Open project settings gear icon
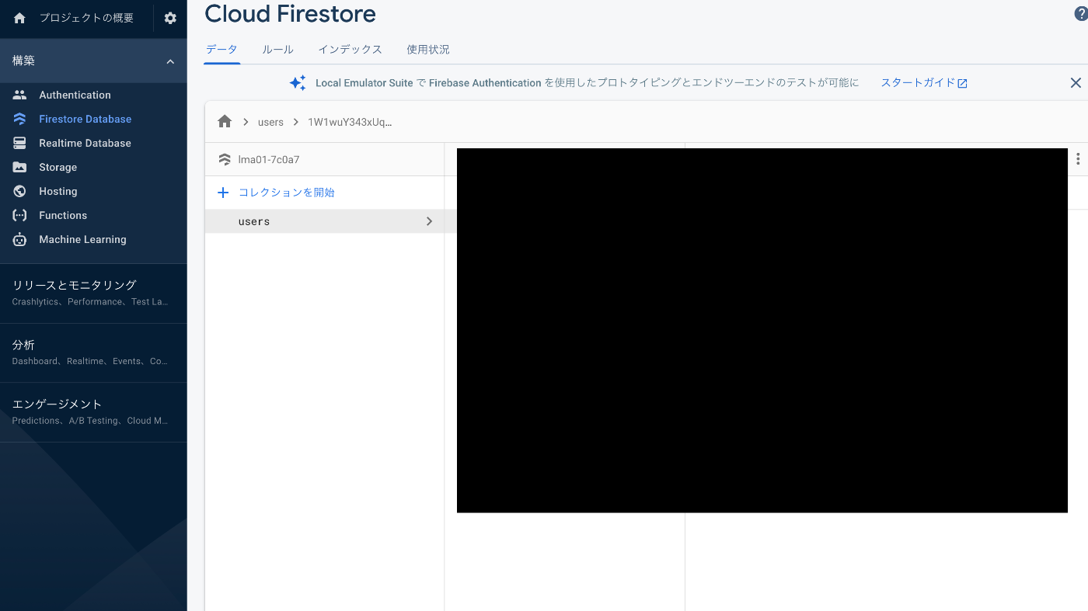1088x611 pixels. point(170,18)
